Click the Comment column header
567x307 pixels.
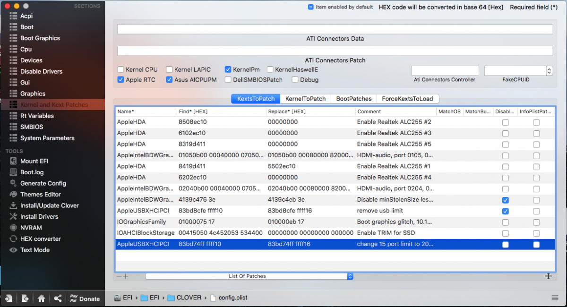(396, 111)
